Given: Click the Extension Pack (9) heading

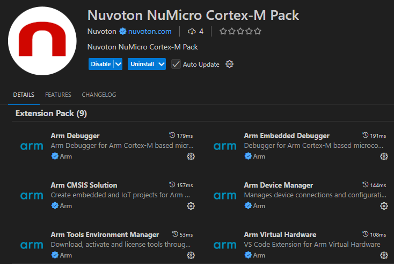Looking at the screenshot, I should click(51, 113).
